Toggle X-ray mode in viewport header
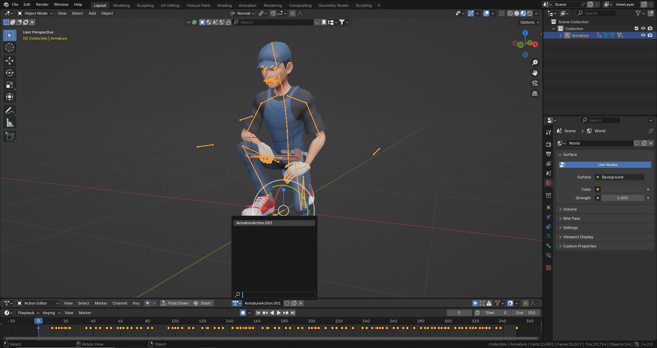Viewport: 657px width, 348px height. coord(501,13)
